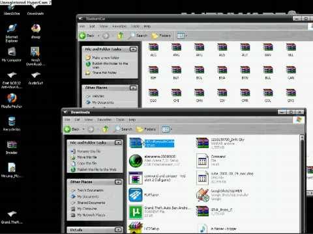Click the COL archive in back window
Image resolution: width=313 pixels, height=234 pixels.
[268, 96]
